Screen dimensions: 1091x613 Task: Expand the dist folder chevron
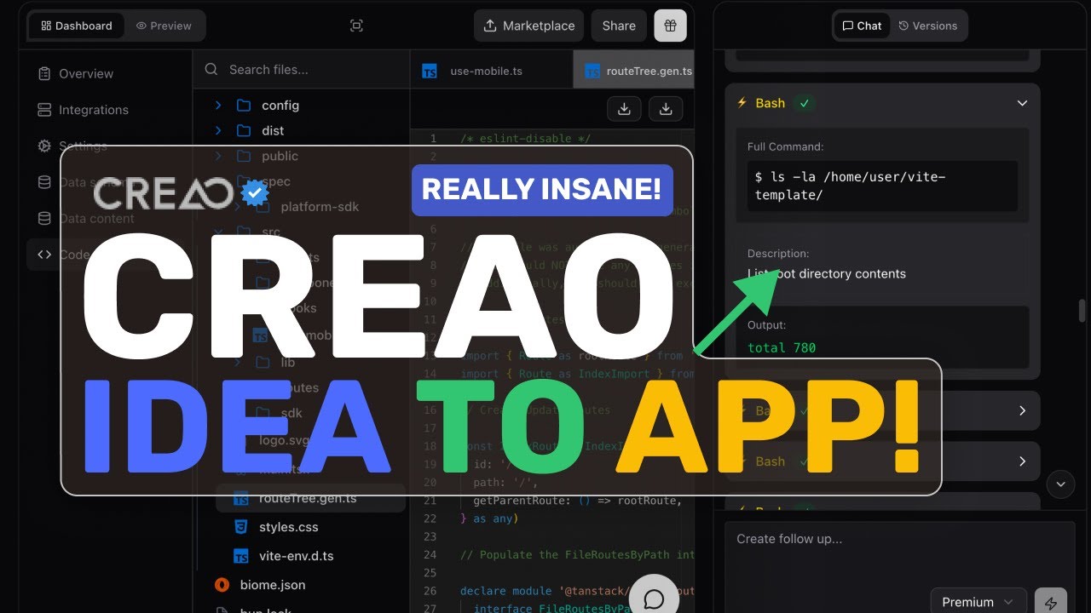(x=218, y=130)
